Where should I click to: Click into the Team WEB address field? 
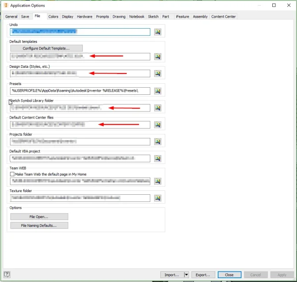80,181
